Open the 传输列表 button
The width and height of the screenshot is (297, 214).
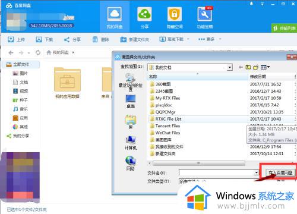(x=284, y=29)
